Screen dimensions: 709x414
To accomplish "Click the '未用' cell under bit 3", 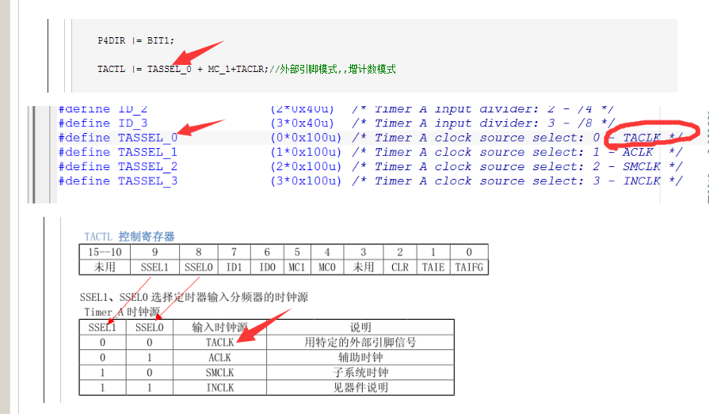I will click(364, 267).
